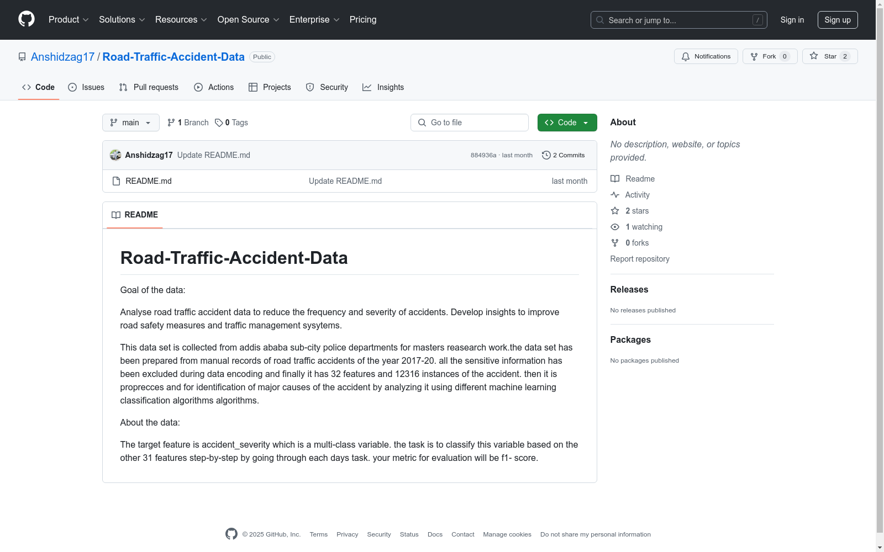Open Road-Traffic-Accident-Data repository link
Screen dimensions: 884x552
pyautogui.click(x=173, y=57)
